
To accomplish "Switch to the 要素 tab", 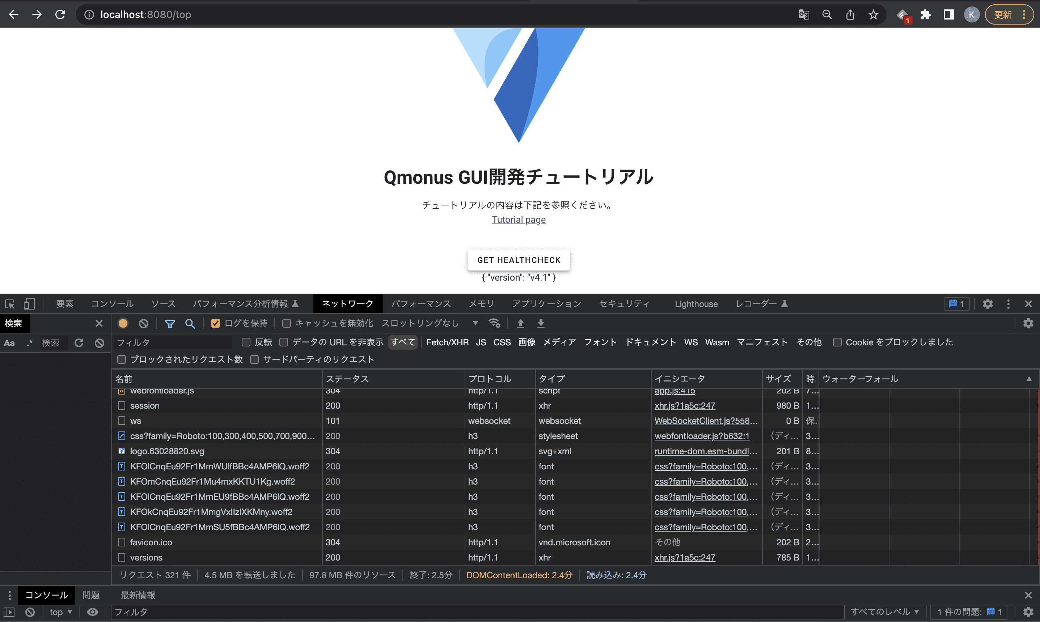I will tap(65, 304).
